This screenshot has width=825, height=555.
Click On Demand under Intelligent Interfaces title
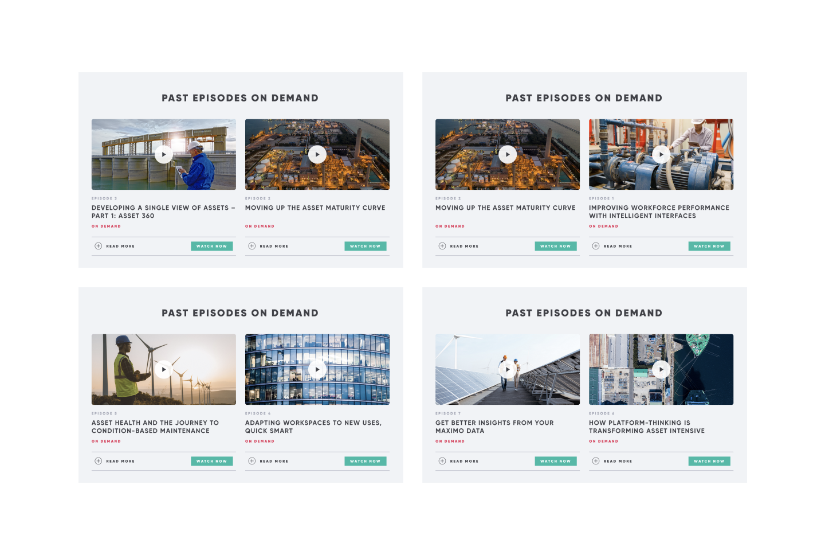tap(603, 226)
